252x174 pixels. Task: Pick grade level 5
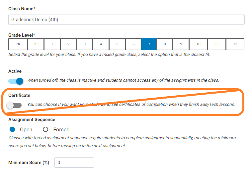click(x=117, y=44)
